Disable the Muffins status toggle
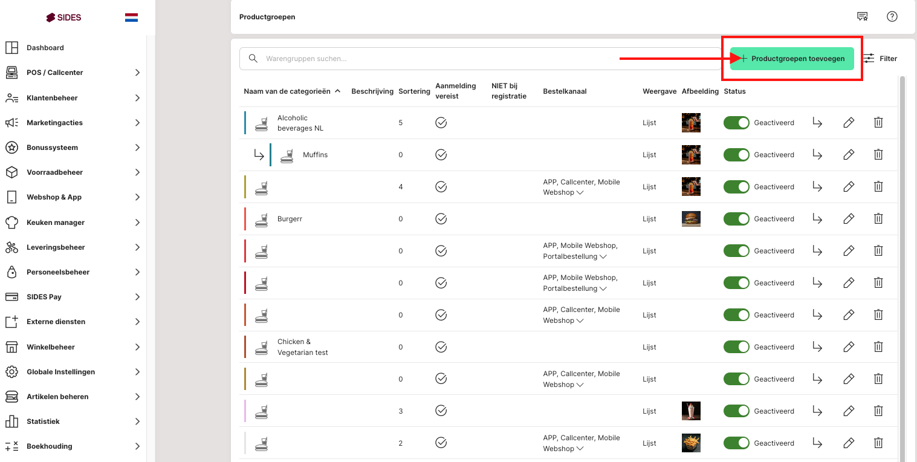Image resolution: width=917 pixels, height=462 pixels. 736,155
